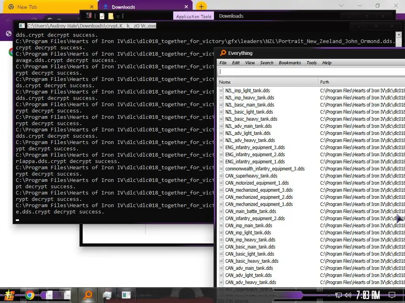This screenshot has width=405, height=303.
Task: Open the second document icon on the taskbar
Action: (67, 295)
